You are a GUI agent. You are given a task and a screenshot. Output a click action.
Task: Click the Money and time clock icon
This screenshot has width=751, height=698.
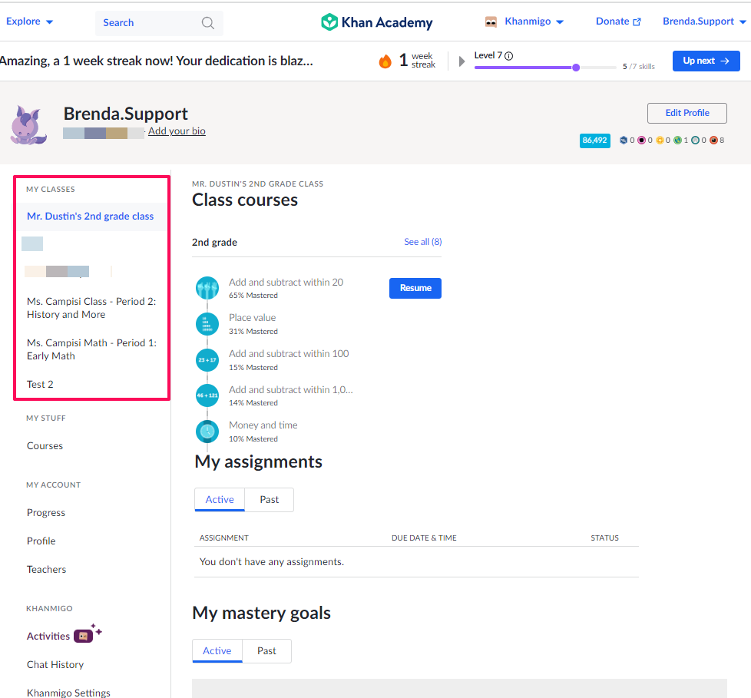point(207,431)
